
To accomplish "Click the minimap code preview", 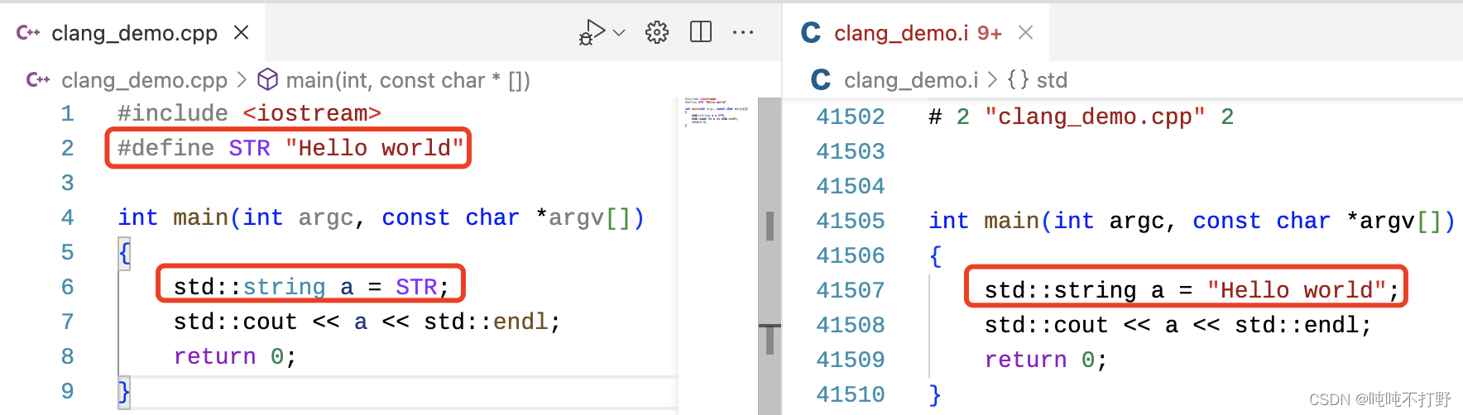I will click(717, 111).
